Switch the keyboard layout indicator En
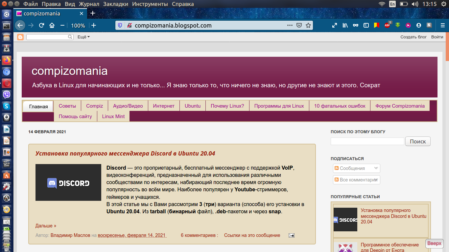 coord(392,4)
